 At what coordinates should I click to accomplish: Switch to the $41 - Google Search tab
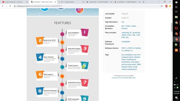[x=70, y=2]
